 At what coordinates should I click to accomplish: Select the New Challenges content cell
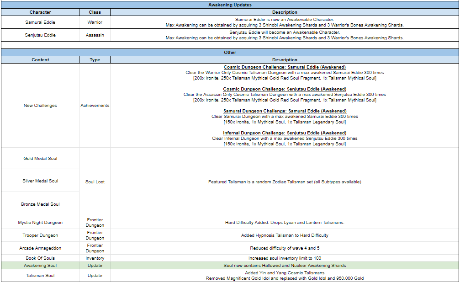(x=40, y=106)
